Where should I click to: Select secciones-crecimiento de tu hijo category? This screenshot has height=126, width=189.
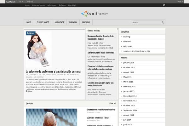pyautogui.click(x=137, y=51)
